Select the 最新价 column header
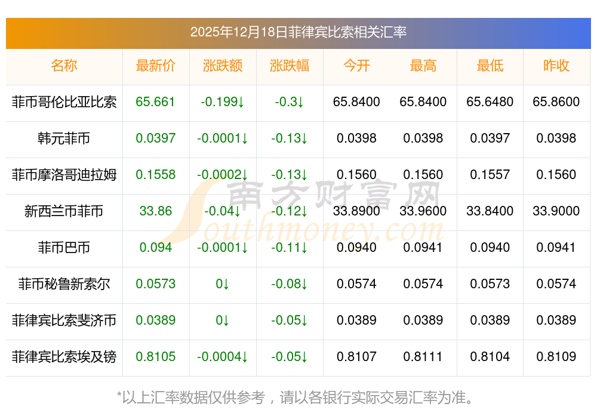Image resolution: width=597 pixels, height=416 pixels. [156, 66]
